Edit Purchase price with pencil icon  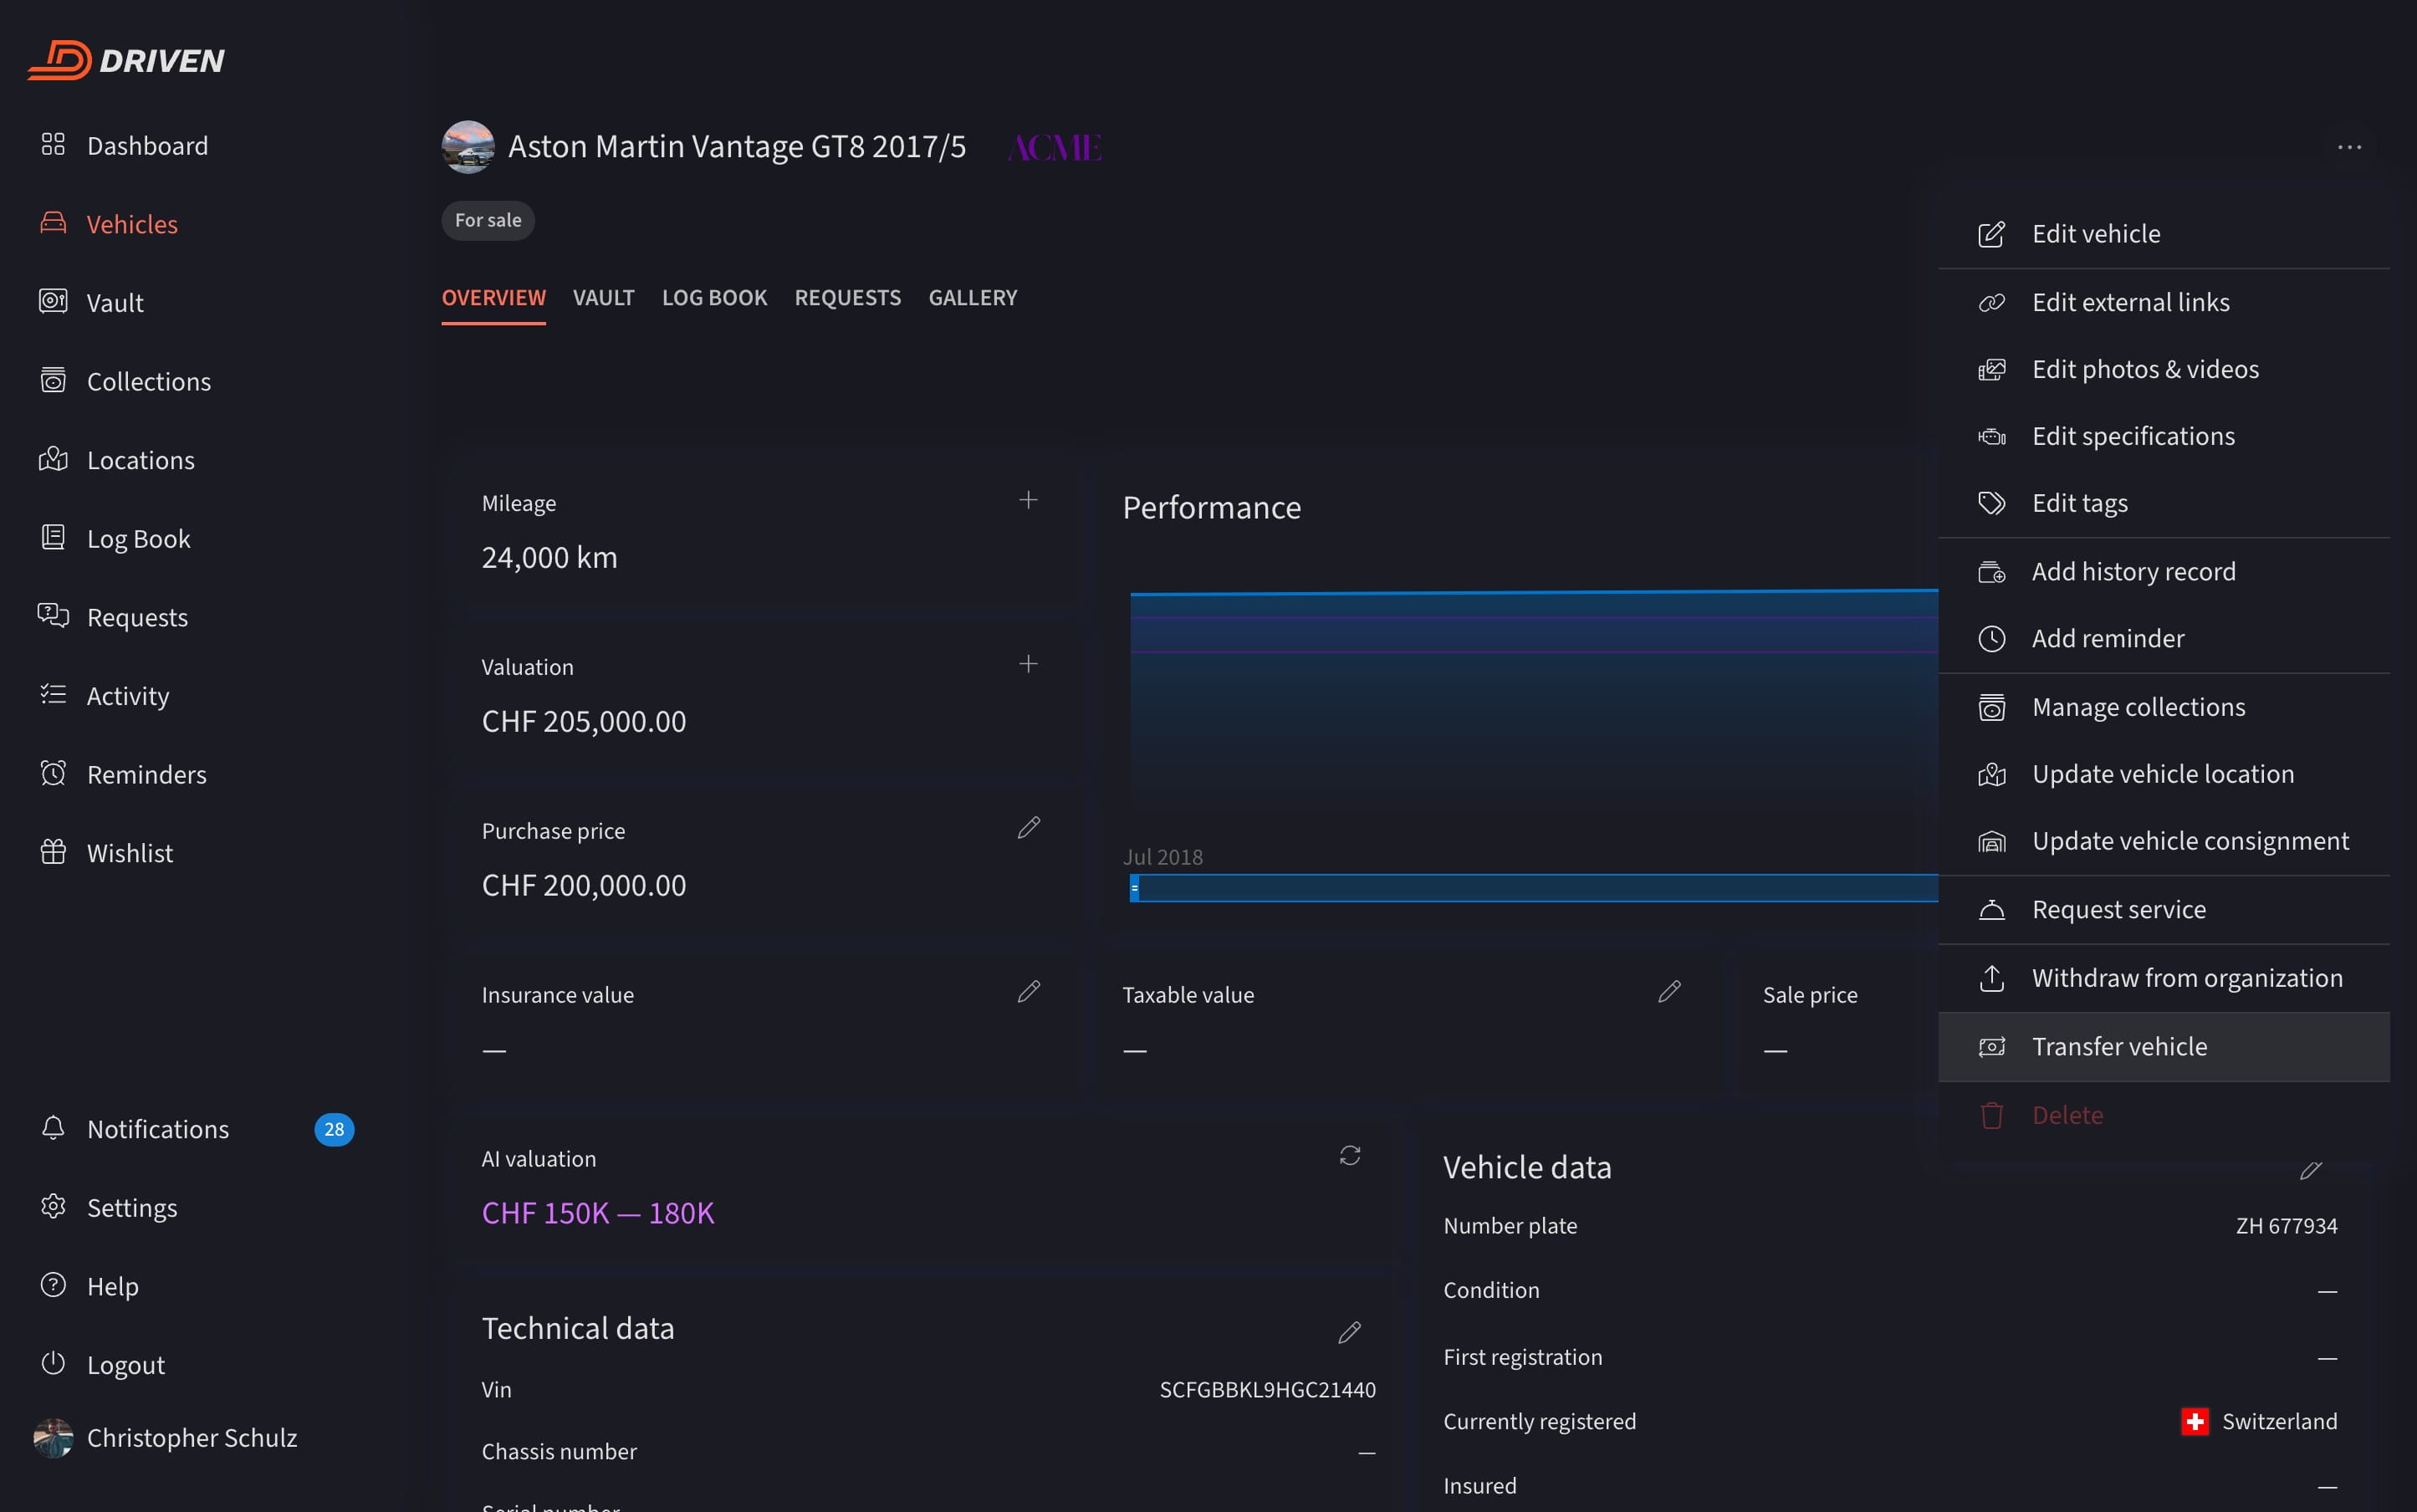point(1028,828)
